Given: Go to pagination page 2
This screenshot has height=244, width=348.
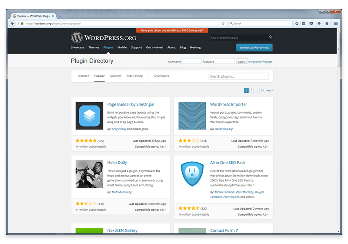Looking at the screenshot, I should click(x=251, y=91).
